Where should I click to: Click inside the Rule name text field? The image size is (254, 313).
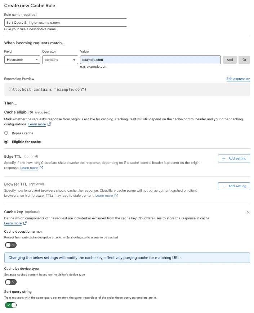[66, 22]
